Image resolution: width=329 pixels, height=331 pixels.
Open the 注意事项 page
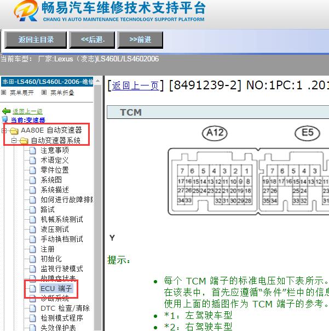pos(55,150)
